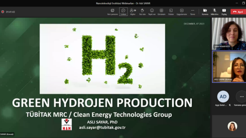Open Uygulamalar apps menu
Screen dimensions: 246x138
click(x=182, y=12)
